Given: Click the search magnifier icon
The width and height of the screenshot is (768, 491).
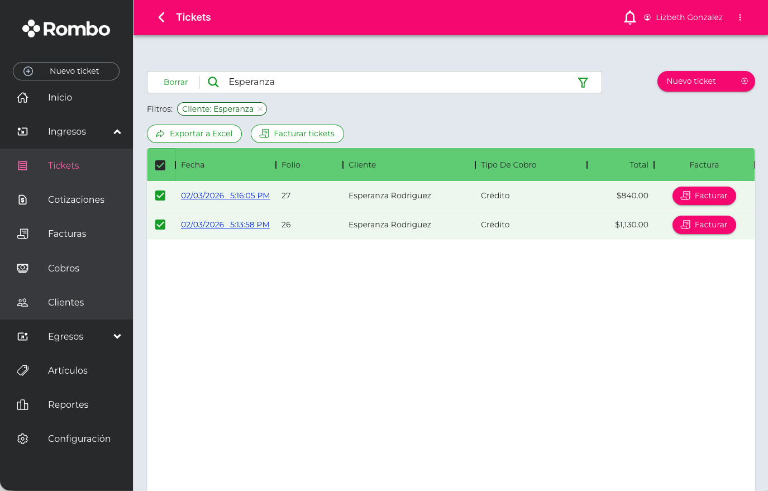Looking at the screenshot, I should coord(213,82).
